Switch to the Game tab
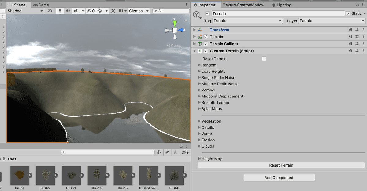 [41, 5]
